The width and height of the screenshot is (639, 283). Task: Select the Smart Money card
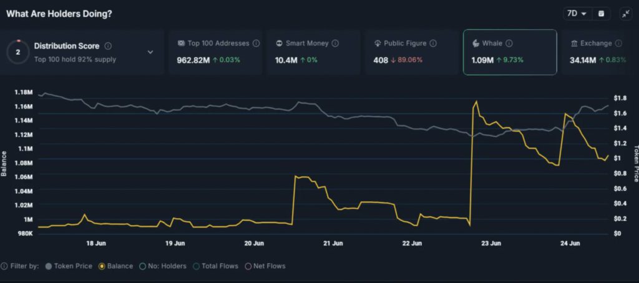(x=315, y=52)
